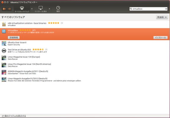Click the search magnifier icon
The image size is (170, 118).
coord(131,9)
